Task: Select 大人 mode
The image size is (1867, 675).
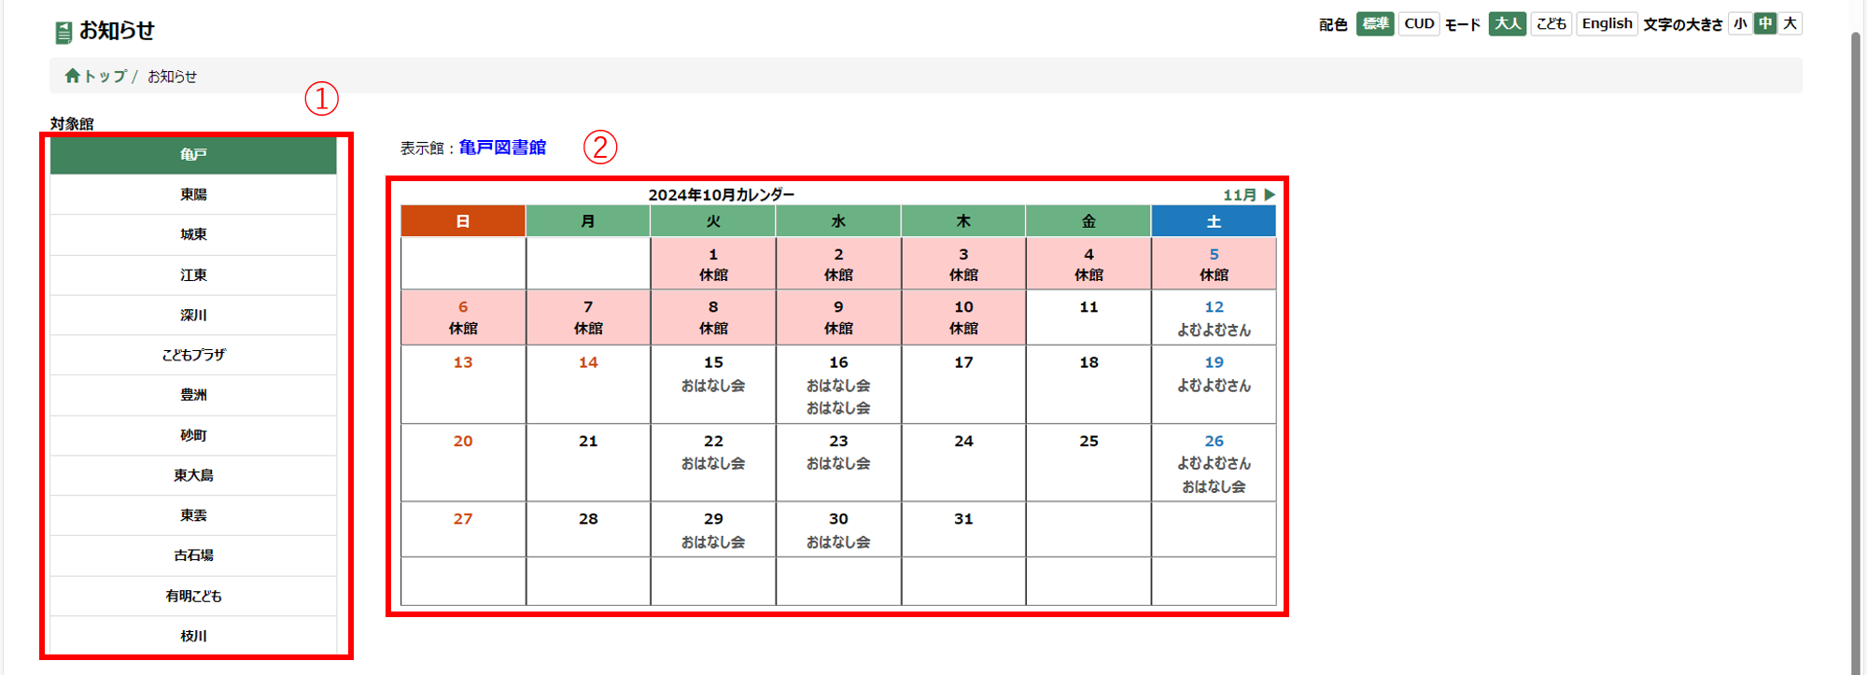Action: click(1507, 24)
